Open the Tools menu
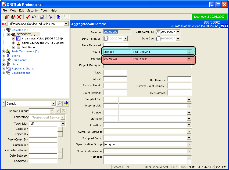 click(x=44, y=10)
